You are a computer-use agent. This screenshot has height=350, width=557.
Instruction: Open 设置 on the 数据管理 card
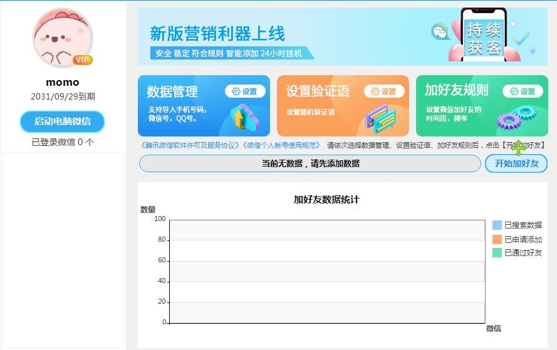245,91
